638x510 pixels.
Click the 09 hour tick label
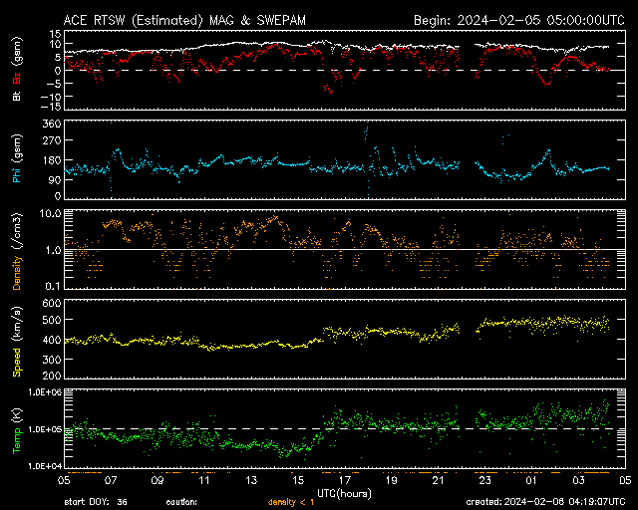[x=157, y=480]
